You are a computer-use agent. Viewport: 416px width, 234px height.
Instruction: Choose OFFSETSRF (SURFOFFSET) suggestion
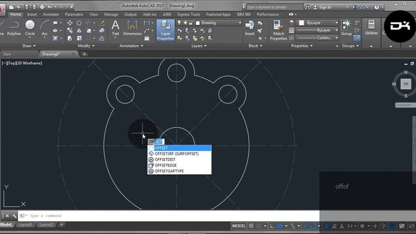pyautogui.click(x=179, y=153)
